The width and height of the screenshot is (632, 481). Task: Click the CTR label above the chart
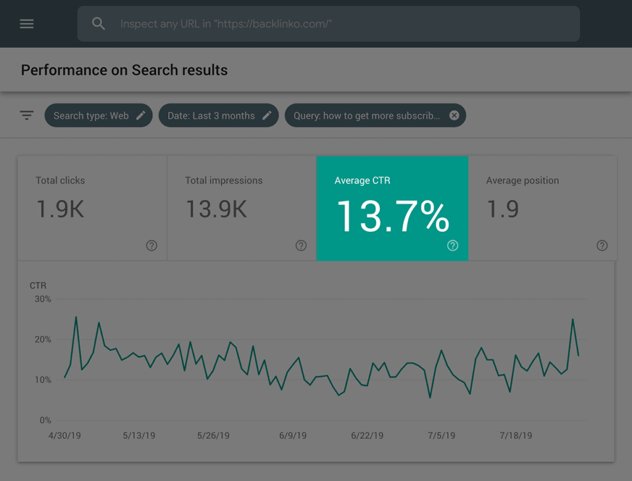coord(38,285)
